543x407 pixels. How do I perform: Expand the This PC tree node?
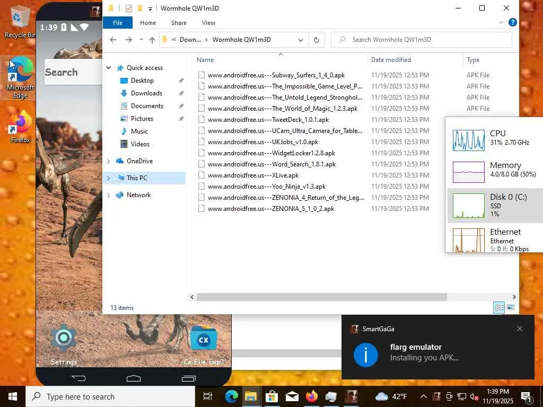click(x=108, y=178)
